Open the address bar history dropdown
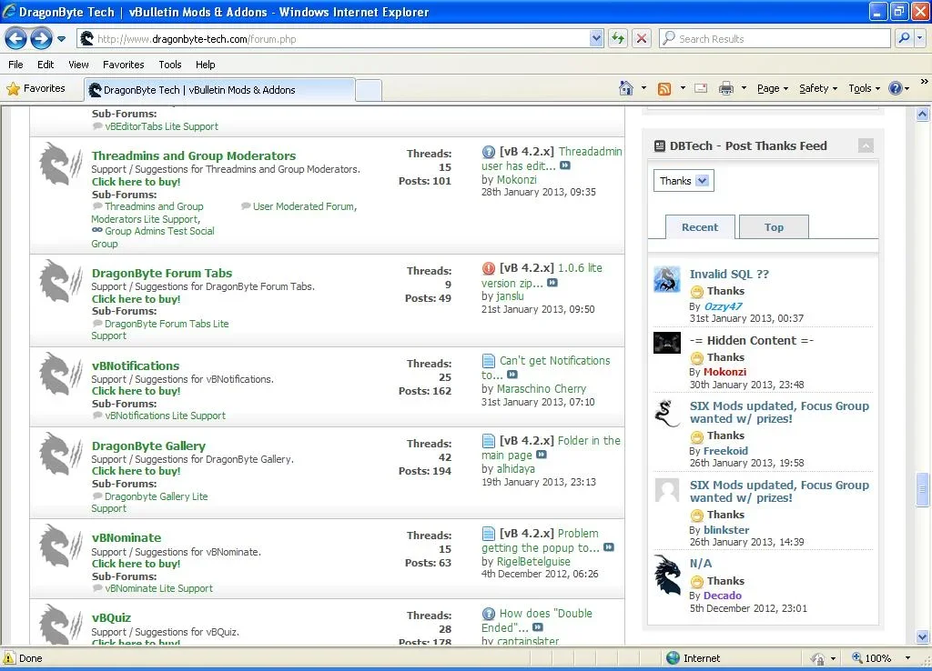932x671 pixels. [596, 38]
